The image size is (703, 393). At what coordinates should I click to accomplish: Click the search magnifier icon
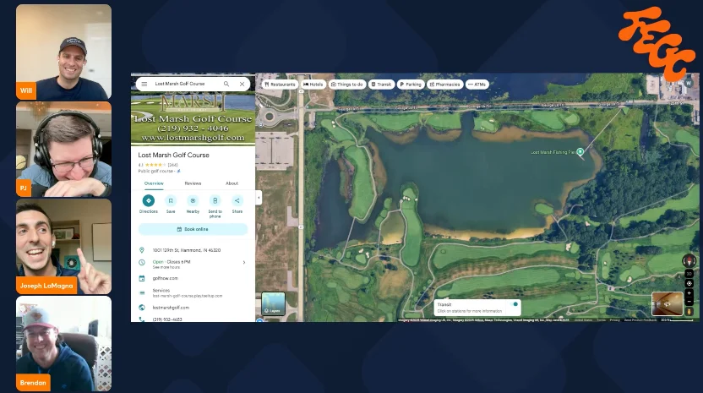pos(226,85)
